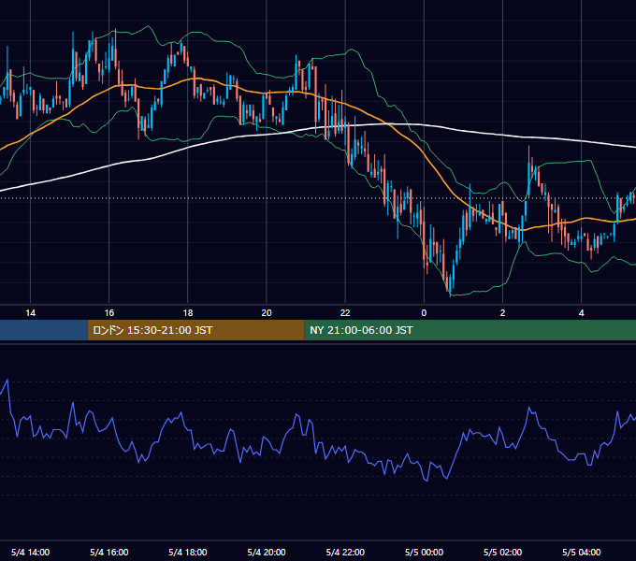Click the 5/4 20:00 time label

[x=267, y=552]
